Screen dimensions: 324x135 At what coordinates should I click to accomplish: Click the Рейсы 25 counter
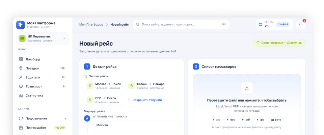[x=269, y=24]
